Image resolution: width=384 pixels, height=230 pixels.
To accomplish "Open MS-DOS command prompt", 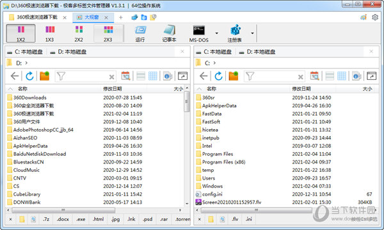I will point(198,33).
